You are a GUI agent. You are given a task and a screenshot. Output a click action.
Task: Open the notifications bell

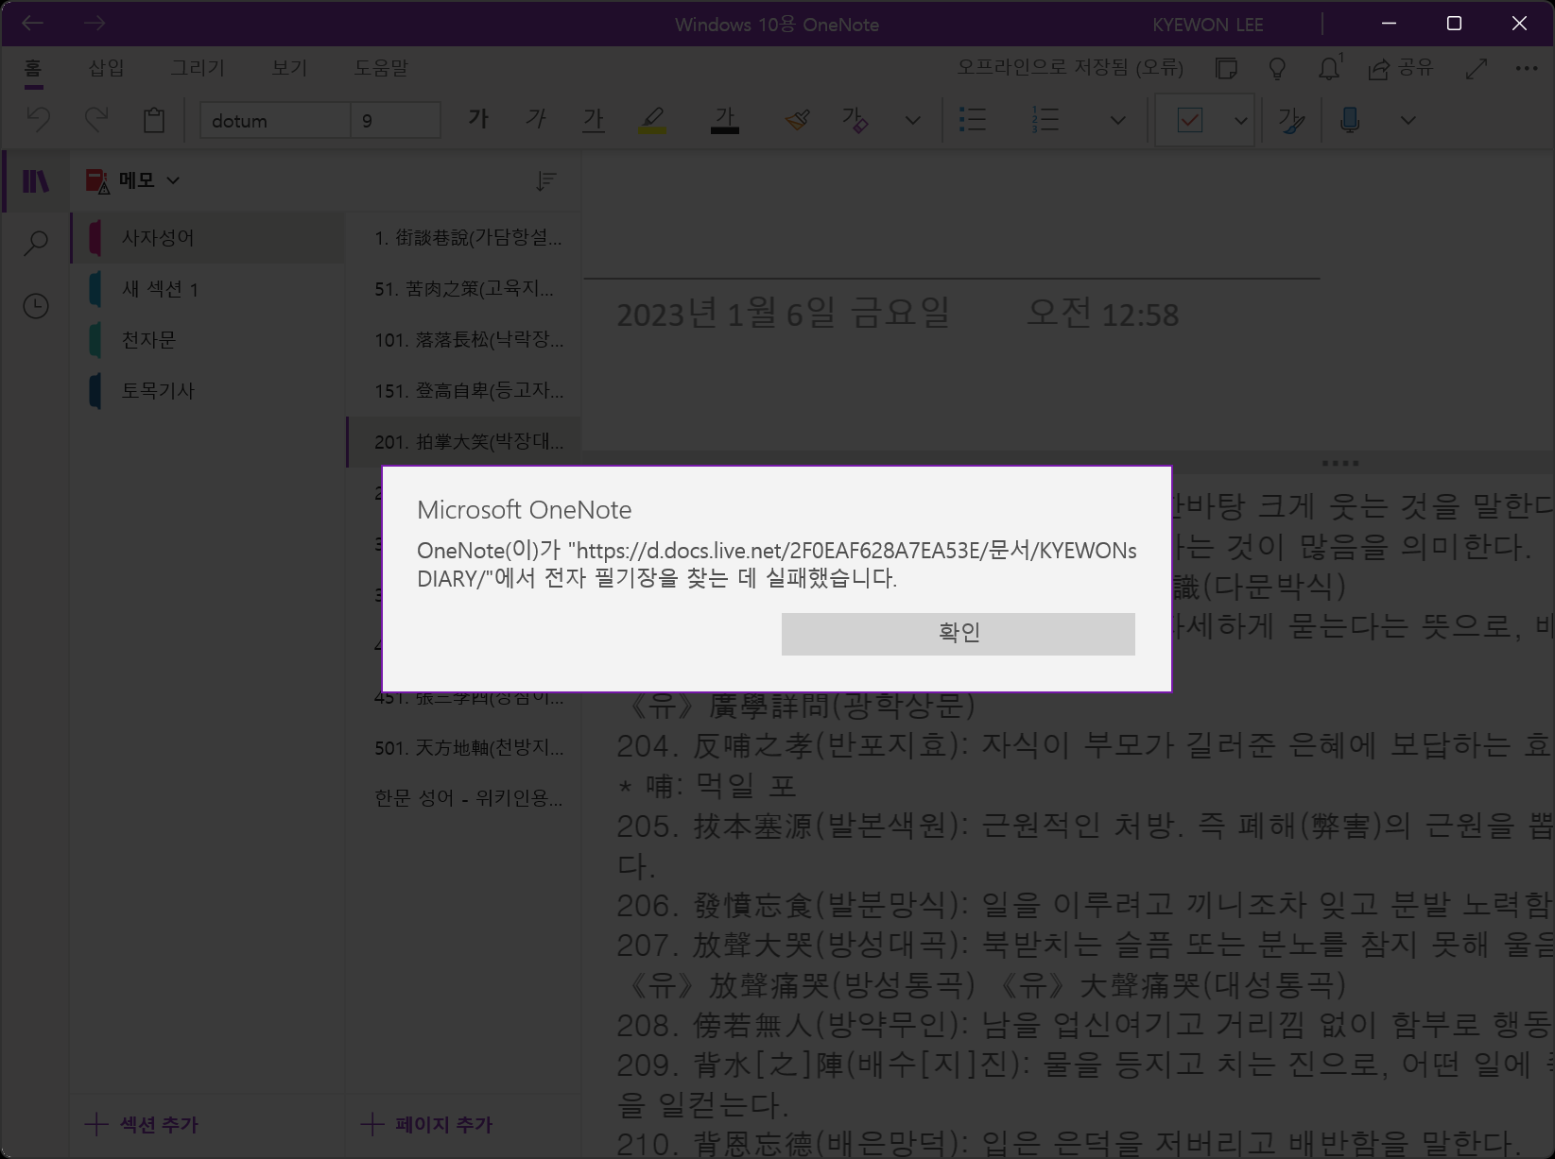coord(1329,68)
